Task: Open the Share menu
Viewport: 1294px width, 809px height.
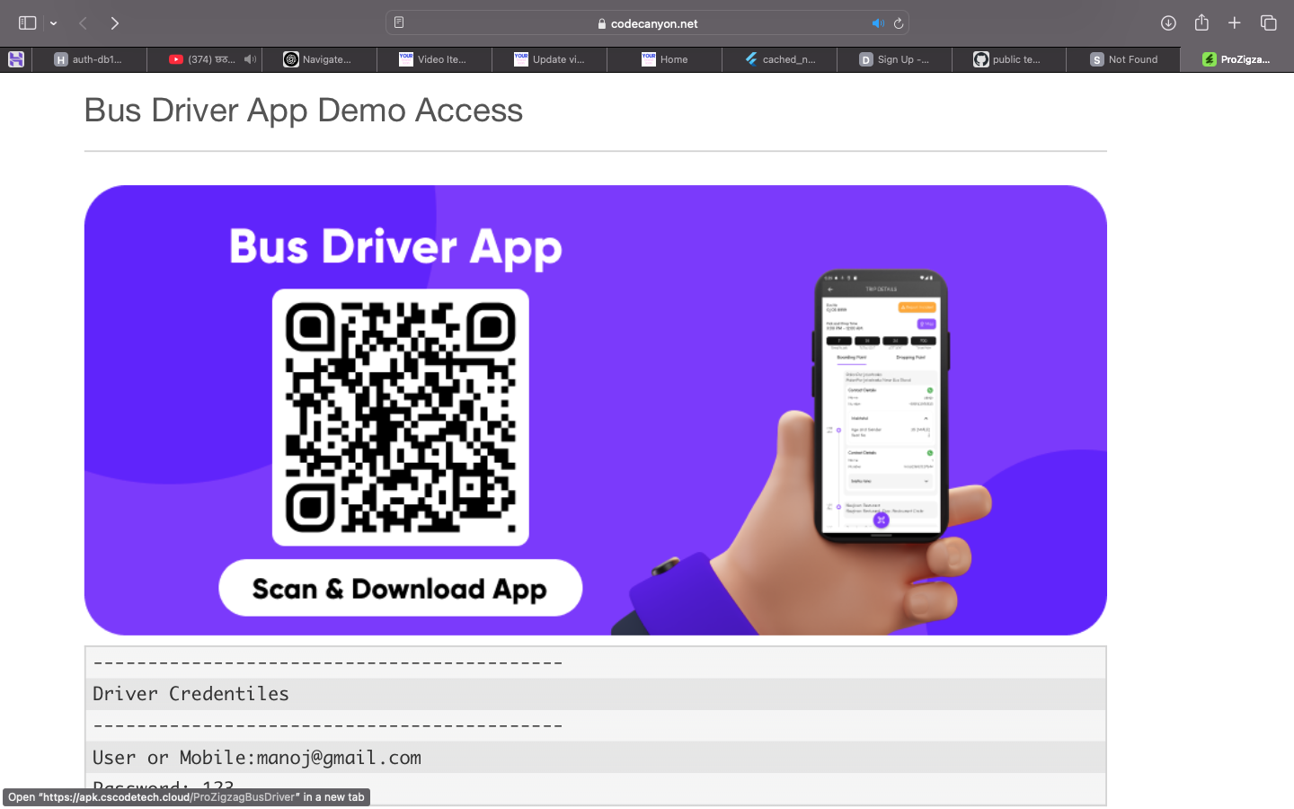Action: pos(1201,23)
